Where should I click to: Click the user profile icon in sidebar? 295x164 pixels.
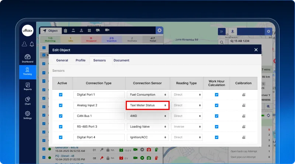pos(24,44)
